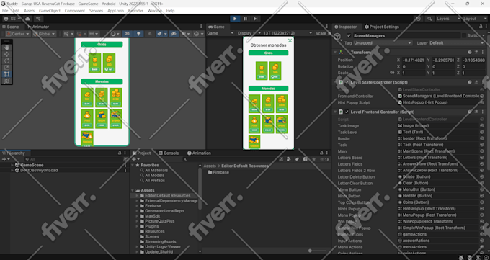Screen dimensions: 490x260
Task: Open the Layer Default dropdown
Action: point(457,42)
